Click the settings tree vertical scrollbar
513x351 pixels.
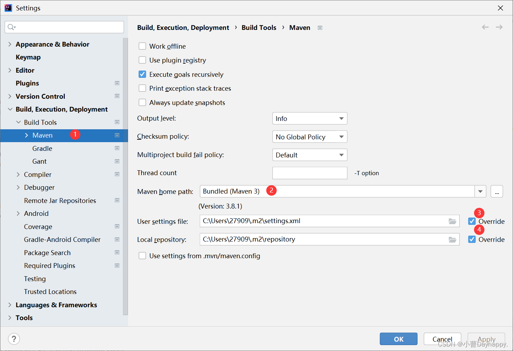click(x=125, y=177)
